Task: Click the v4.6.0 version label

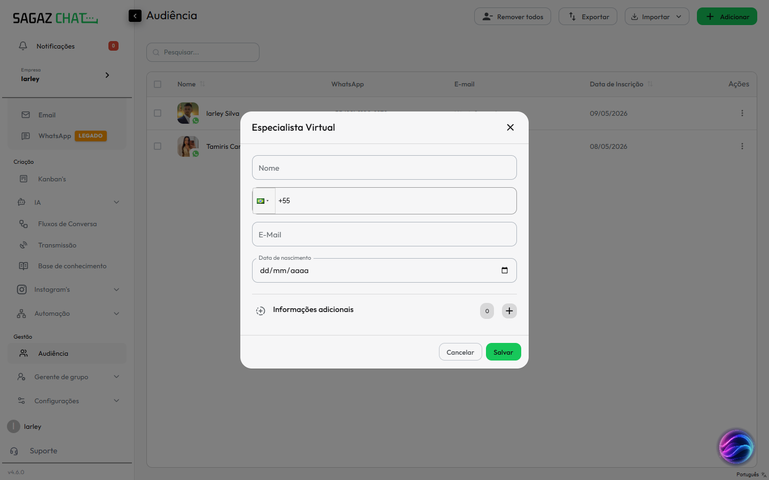Action: [16, 472]
